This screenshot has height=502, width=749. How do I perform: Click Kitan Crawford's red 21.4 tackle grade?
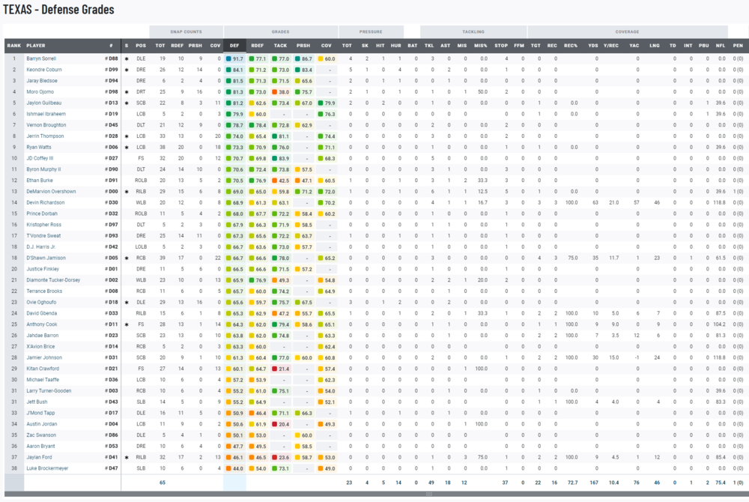tap(283, 369)
